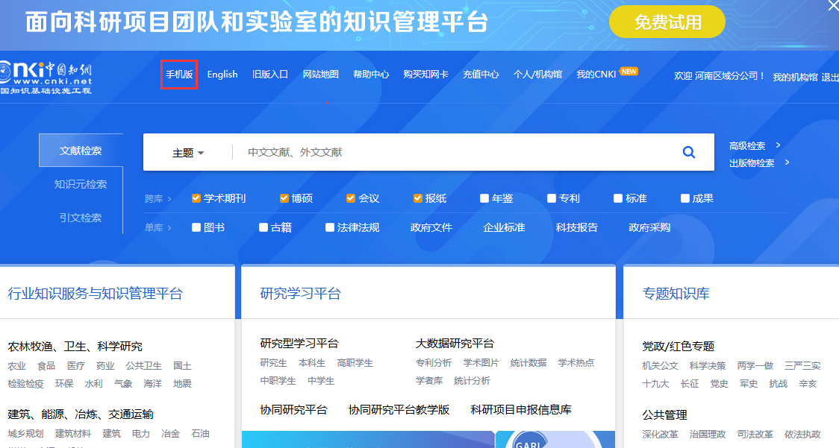Open the 研究型学习平台 link
The width and height of the screenshot is (839, 448).
299,344
